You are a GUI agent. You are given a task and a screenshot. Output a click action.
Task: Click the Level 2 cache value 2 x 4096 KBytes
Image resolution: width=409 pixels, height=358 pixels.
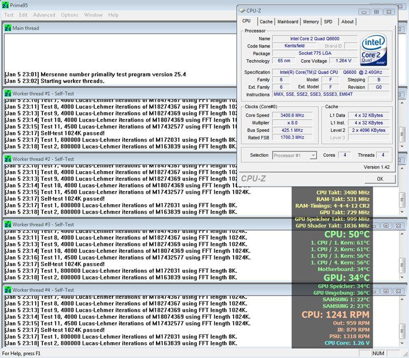point(369,130)
